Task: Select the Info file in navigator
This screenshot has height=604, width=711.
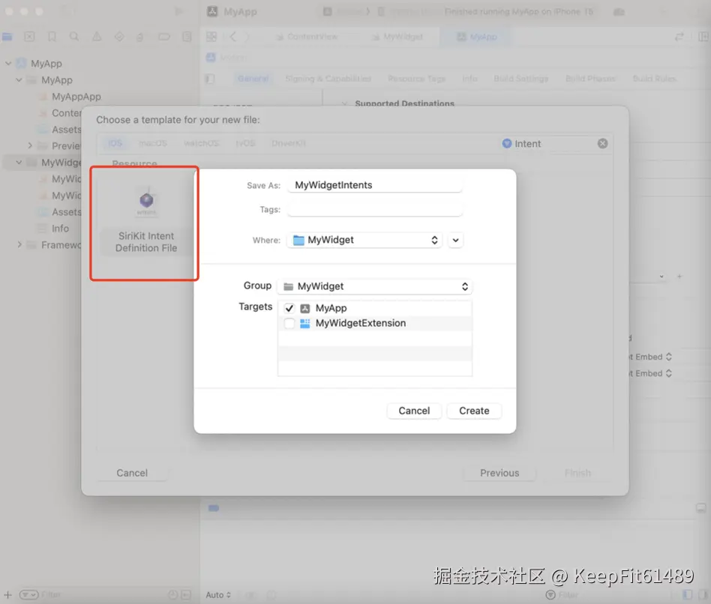Action: [x=60, y=229]
